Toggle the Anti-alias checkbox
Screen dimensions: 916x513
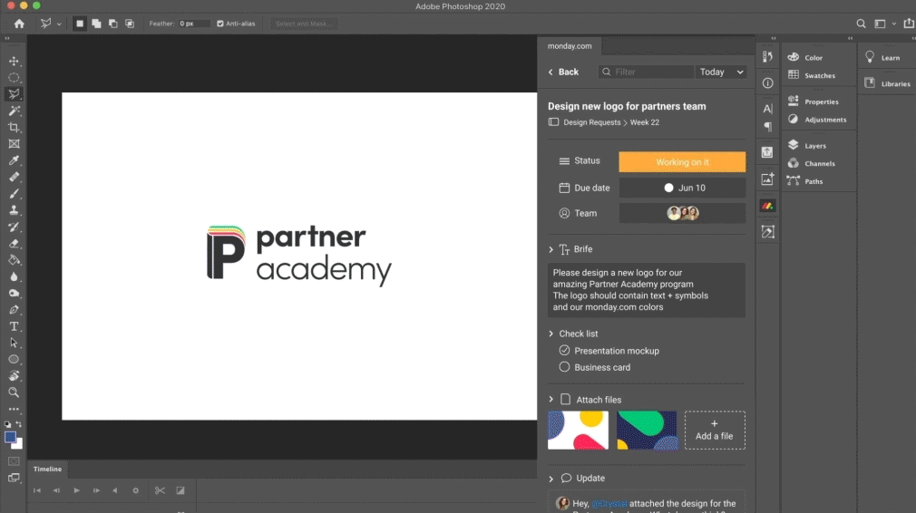[x=220, y=24]
